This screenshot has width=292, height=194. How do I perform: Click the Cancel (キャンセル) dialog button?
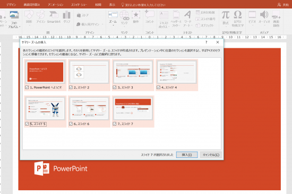click(x=211, y=155)
